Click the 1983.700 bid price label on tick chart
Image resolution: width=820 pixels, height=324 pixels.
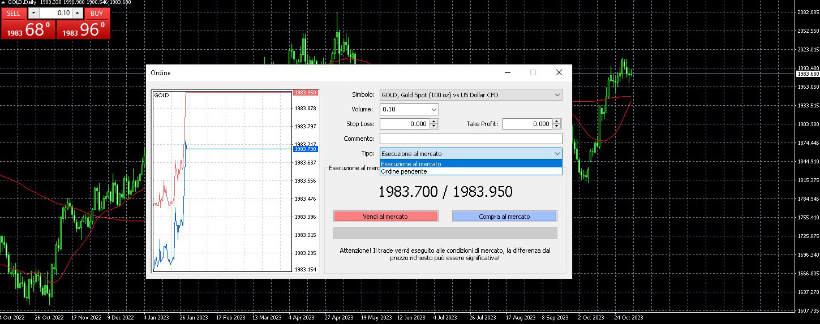306,149
